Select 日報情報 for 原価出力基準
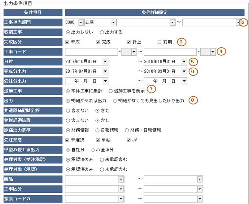 click(97, 130)
